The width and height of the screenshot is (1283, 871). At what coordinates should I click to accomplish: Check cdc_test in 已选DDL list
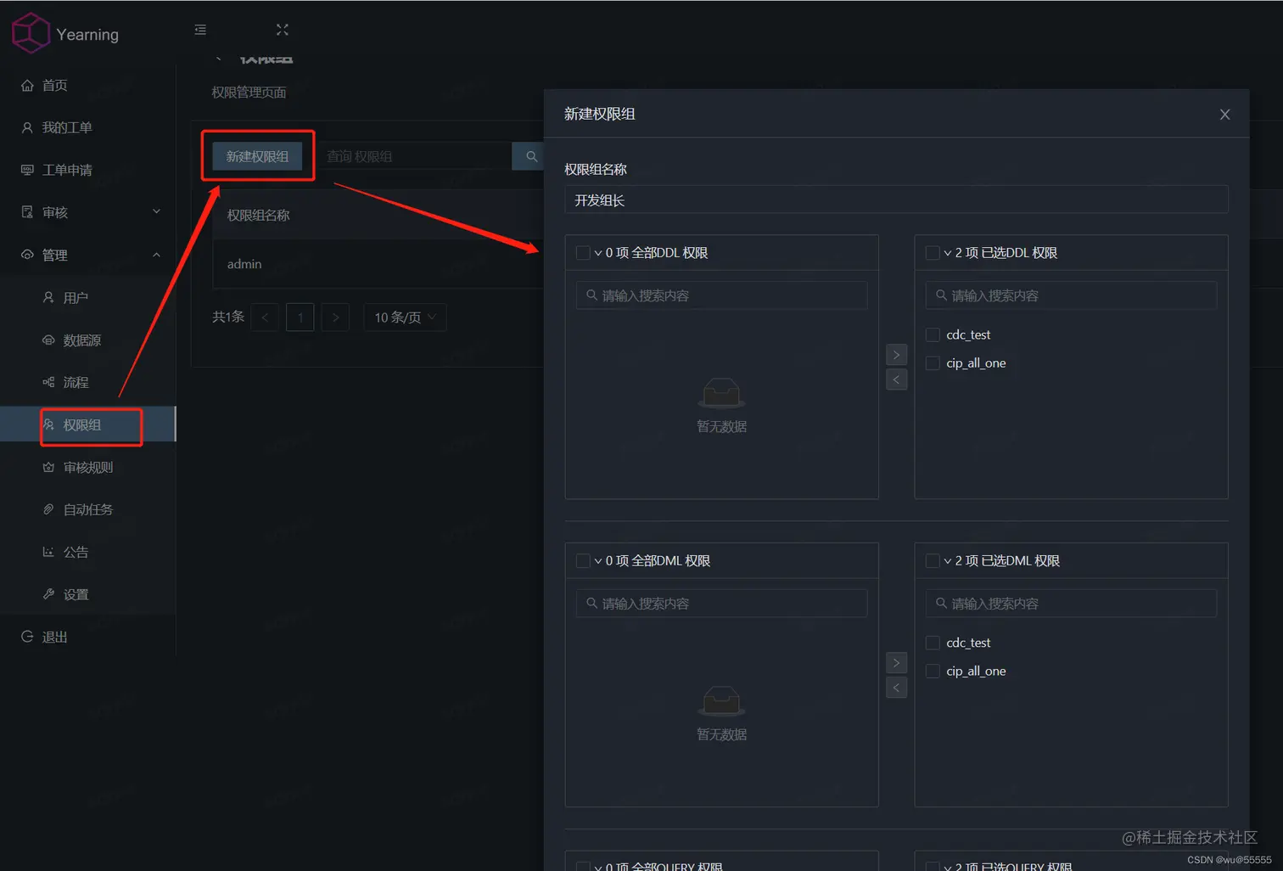pos(933,335)
